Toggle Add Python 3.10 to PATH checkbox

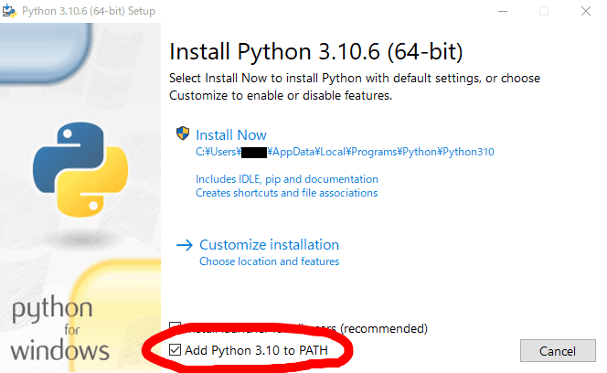point(175,350)
